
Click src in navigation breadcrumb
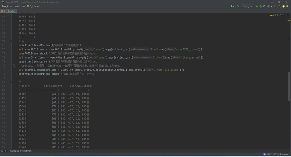click(x=11, y=6)
